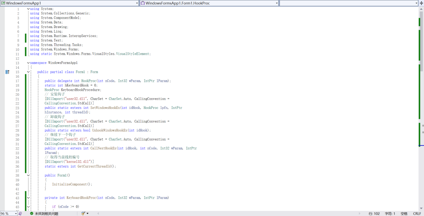Open the WindowsFormsApp1.Form1.HookProc type dropdown

pos(209,3)
